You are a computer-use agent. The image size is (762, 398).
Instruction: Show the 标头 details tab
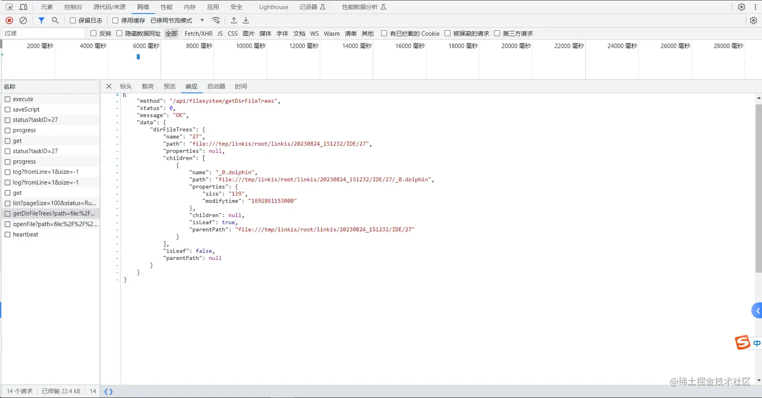126,86
